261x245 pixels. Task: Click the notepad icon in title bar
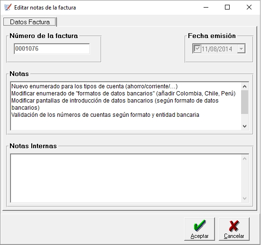coord(8,8)
